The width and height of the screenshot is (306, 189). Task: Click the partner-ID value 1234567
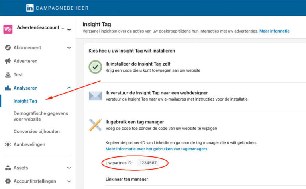point(148,163)
